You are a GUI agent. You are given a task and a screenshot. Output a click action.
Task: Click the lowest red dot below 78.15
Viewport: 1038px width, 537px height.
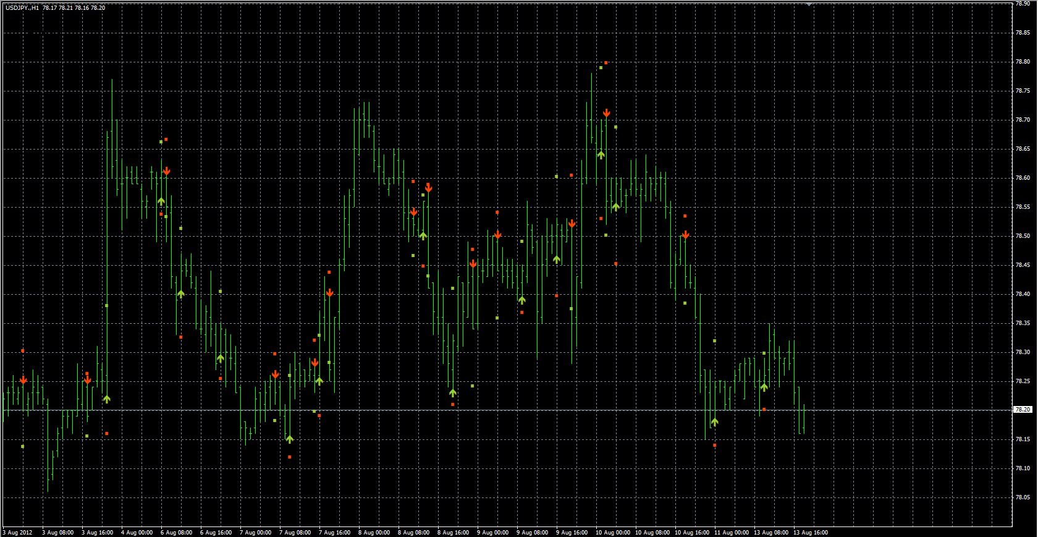290,457
